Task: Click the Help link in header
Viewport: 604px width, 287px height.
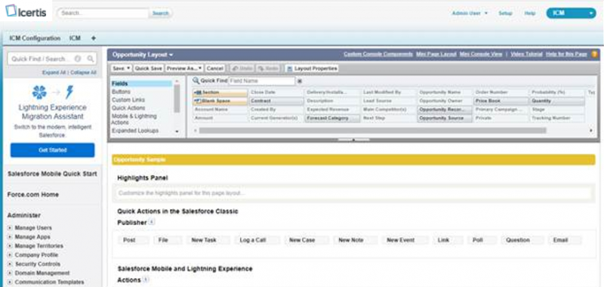Action: tap(530, 13)
